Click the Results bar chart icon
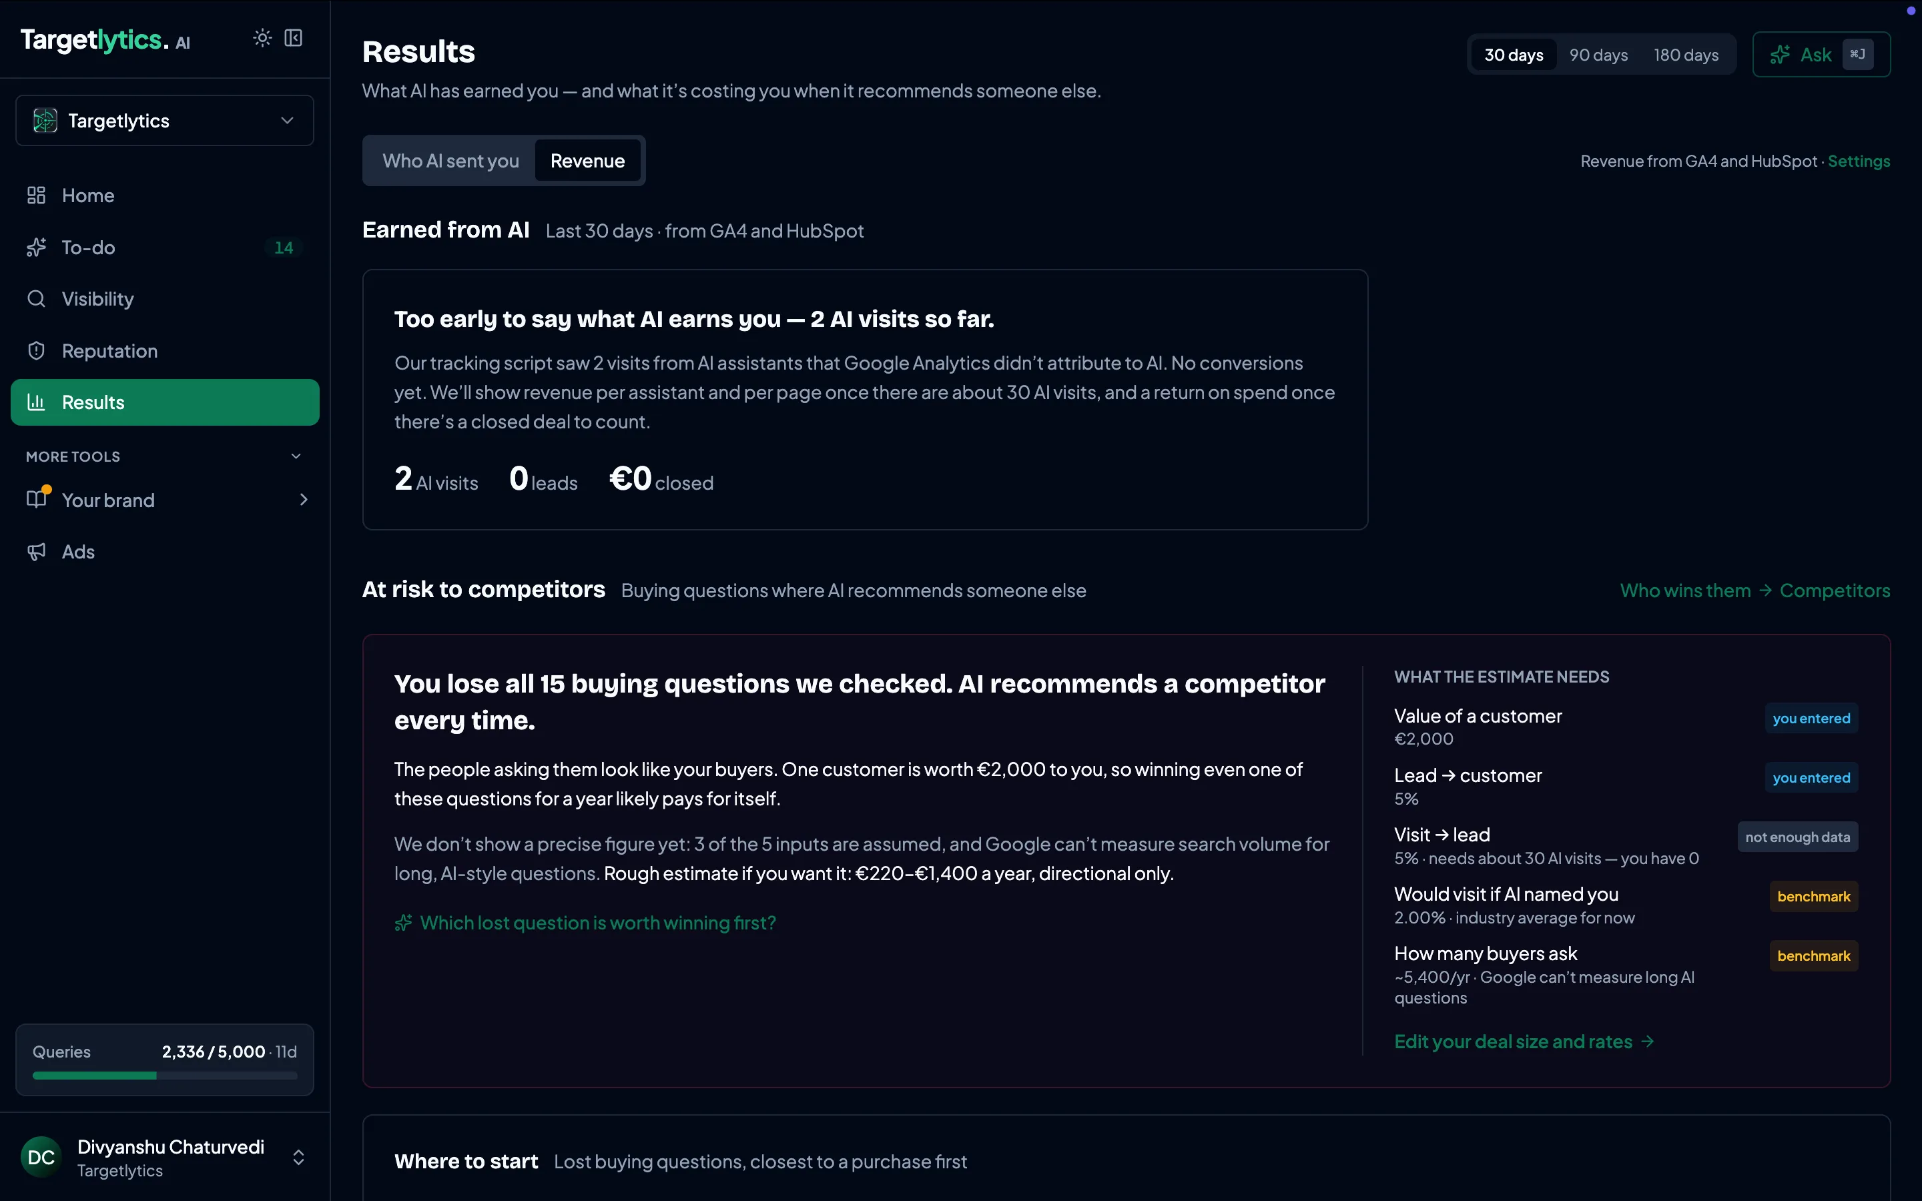 click(37, 402)
